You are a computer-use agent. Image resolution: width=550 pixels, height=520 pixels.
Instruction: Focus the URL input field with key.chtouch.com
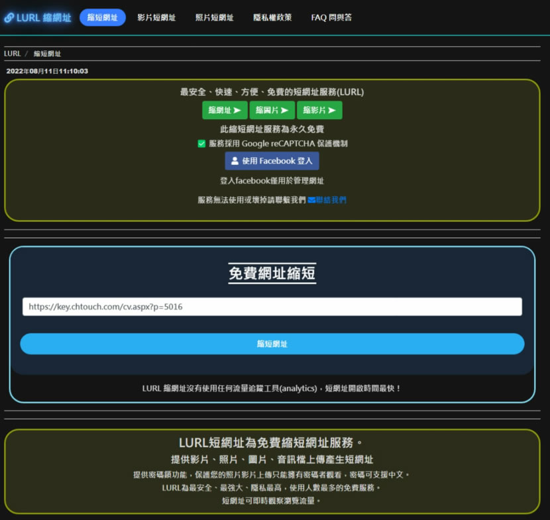tap(272, 307)
